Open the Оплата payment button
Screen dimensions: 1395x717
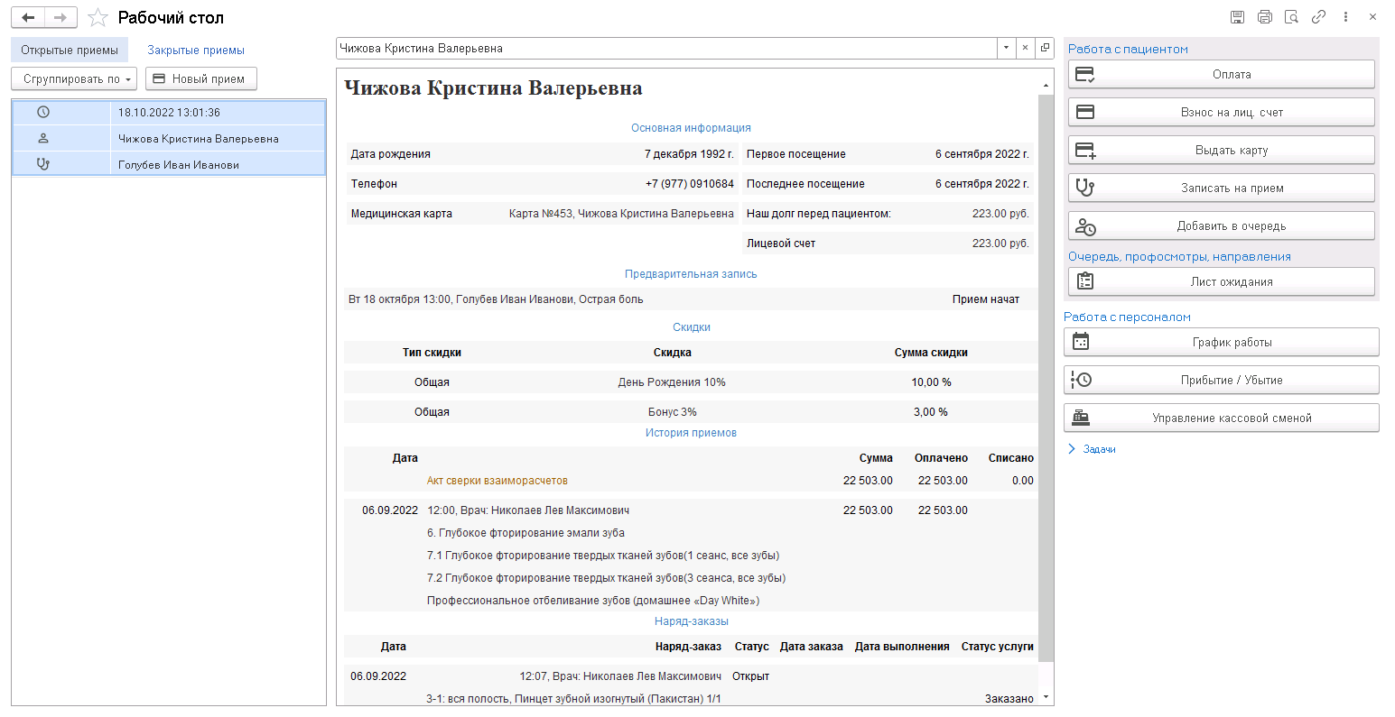(1222, 75)
